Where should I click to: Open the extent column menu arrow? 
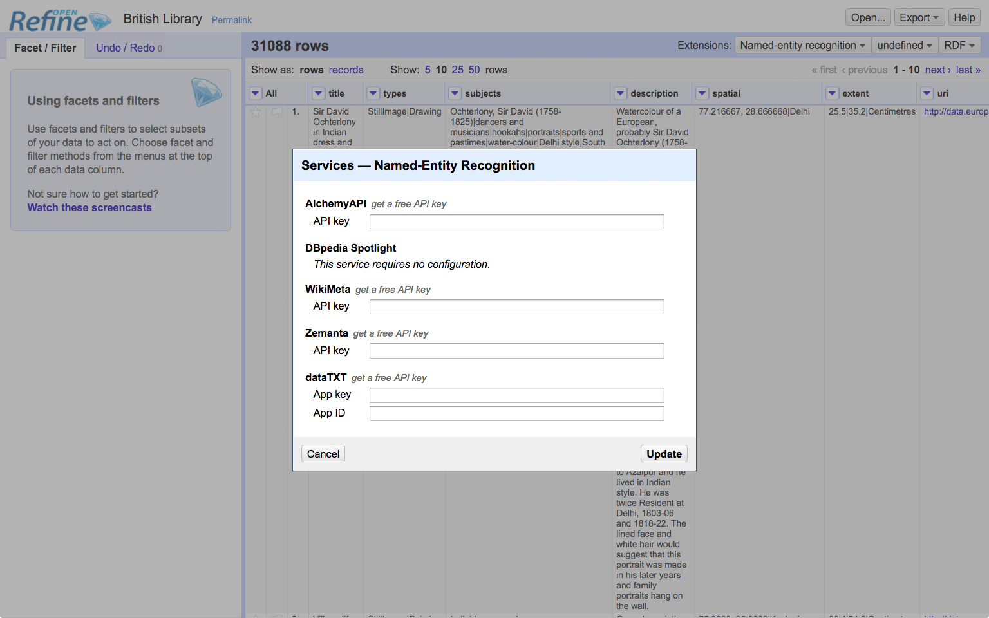click(833, 93)
